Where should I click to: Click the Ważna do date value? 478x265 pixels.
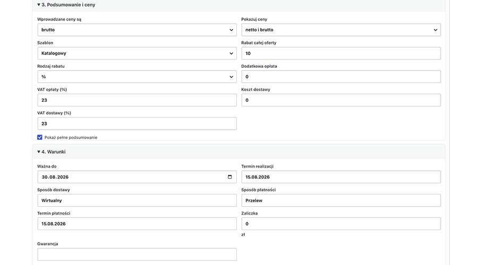55,177
